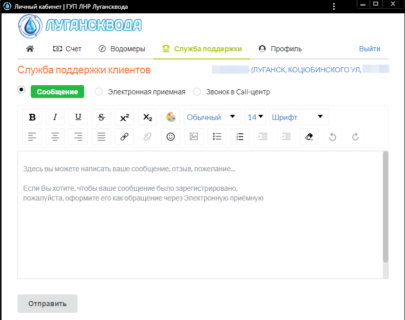Expand the Обычный paragraph style dropdown
The width and height of the screenshot is (405, 320).
click(x=212, y=117)
